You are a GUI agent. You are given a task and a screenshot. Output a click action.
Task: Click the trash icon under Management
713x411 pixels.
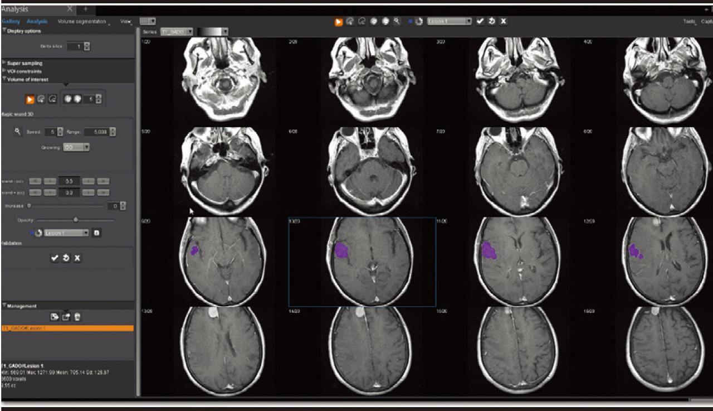click(x=77, y=317)
